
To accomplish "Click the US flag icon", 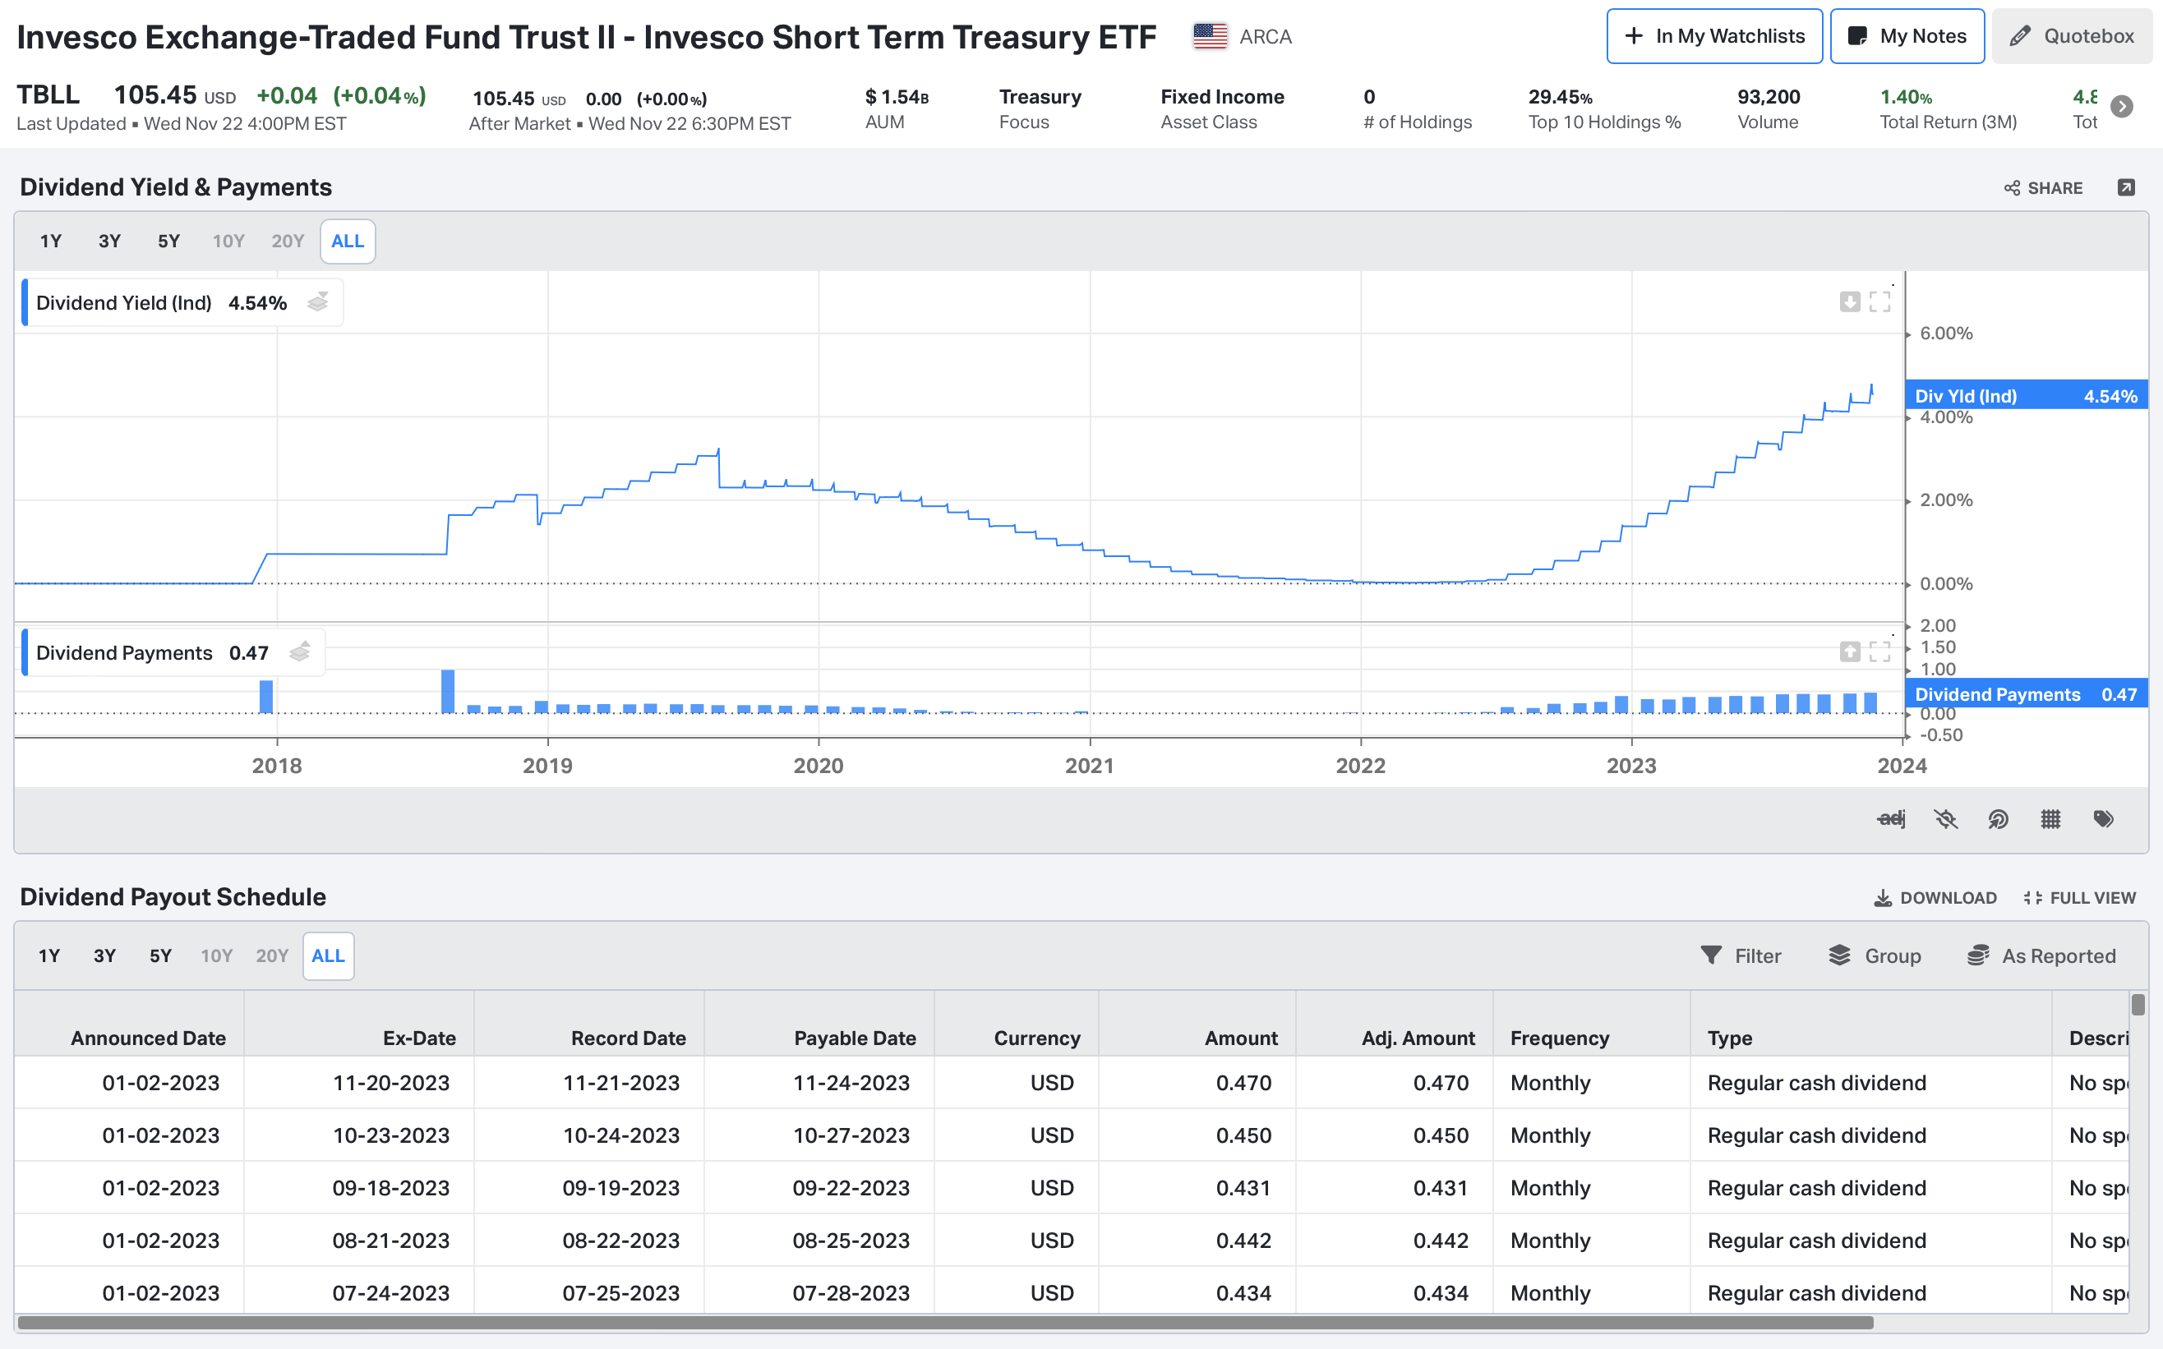I will (1210, 37).
